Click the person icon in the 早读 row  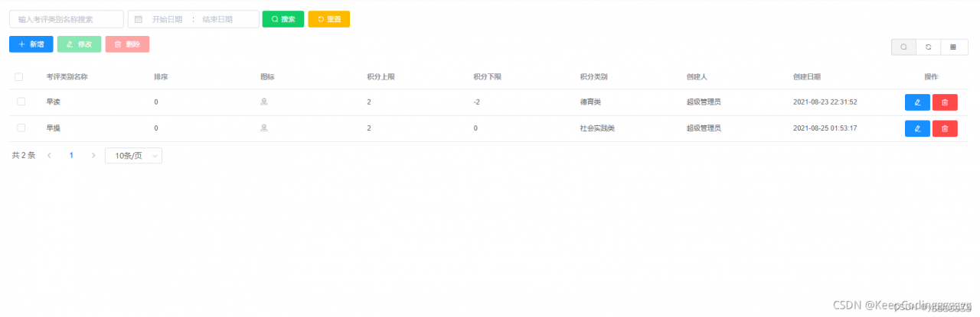point(264,102)
